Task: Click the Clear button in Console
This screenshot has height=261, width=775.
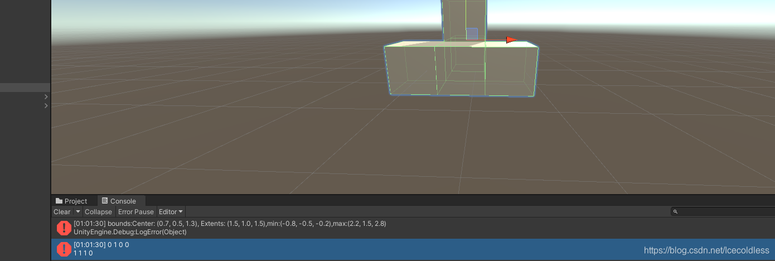Action: click(62, 212)
